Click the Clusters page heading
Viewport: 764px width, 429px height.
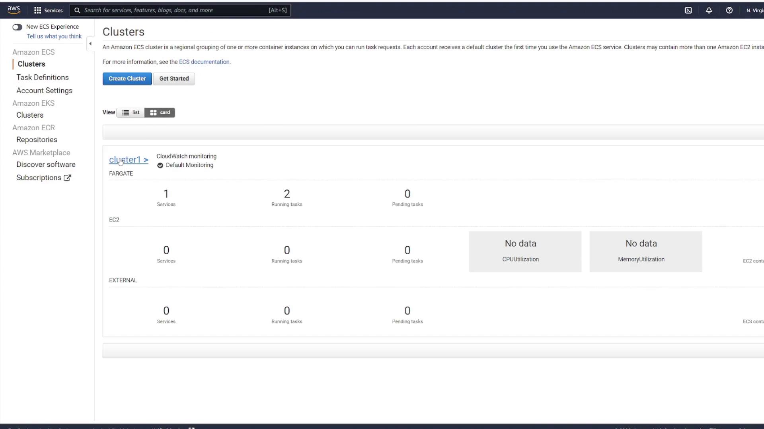coord(123,32)
